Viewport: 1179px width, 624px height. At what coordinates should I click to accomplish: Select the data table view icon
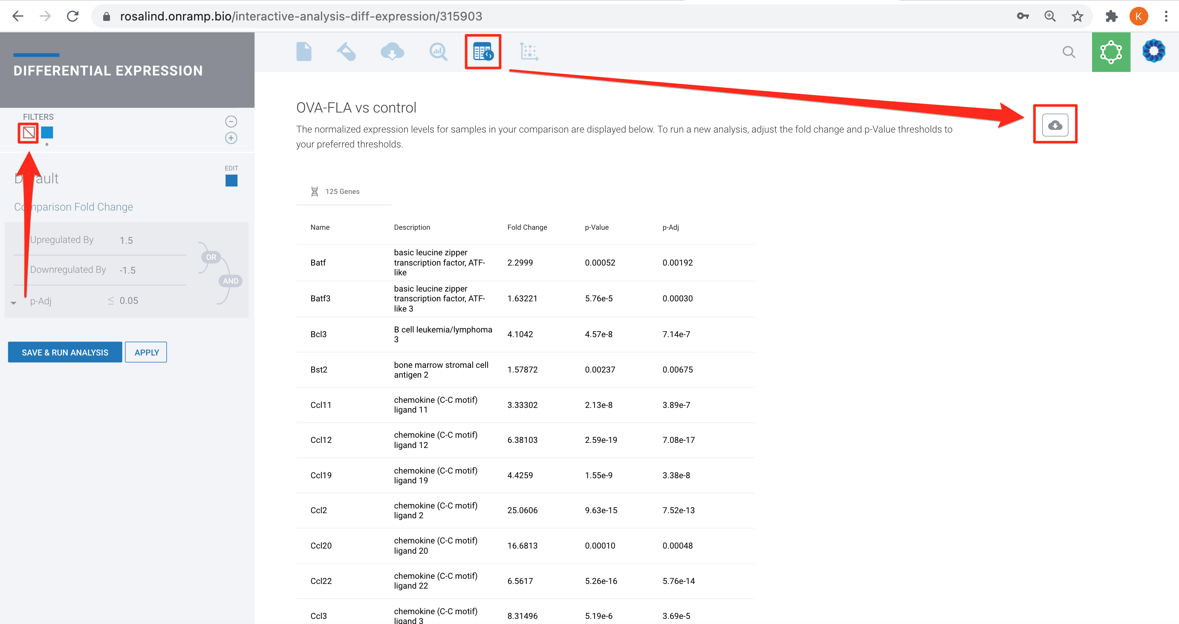(483, 52)
